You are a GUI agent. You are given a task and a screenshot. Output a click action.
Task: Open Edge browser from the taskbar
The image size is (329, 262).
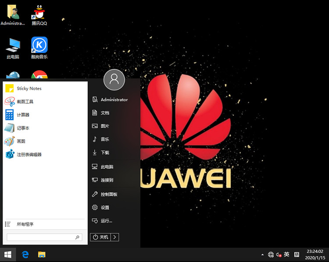point(25,255)
